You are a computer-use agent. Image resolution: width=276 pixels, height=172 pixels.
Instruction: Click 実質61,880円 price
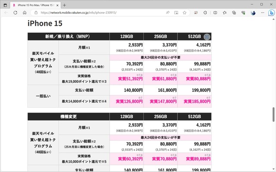pos(164,78)
